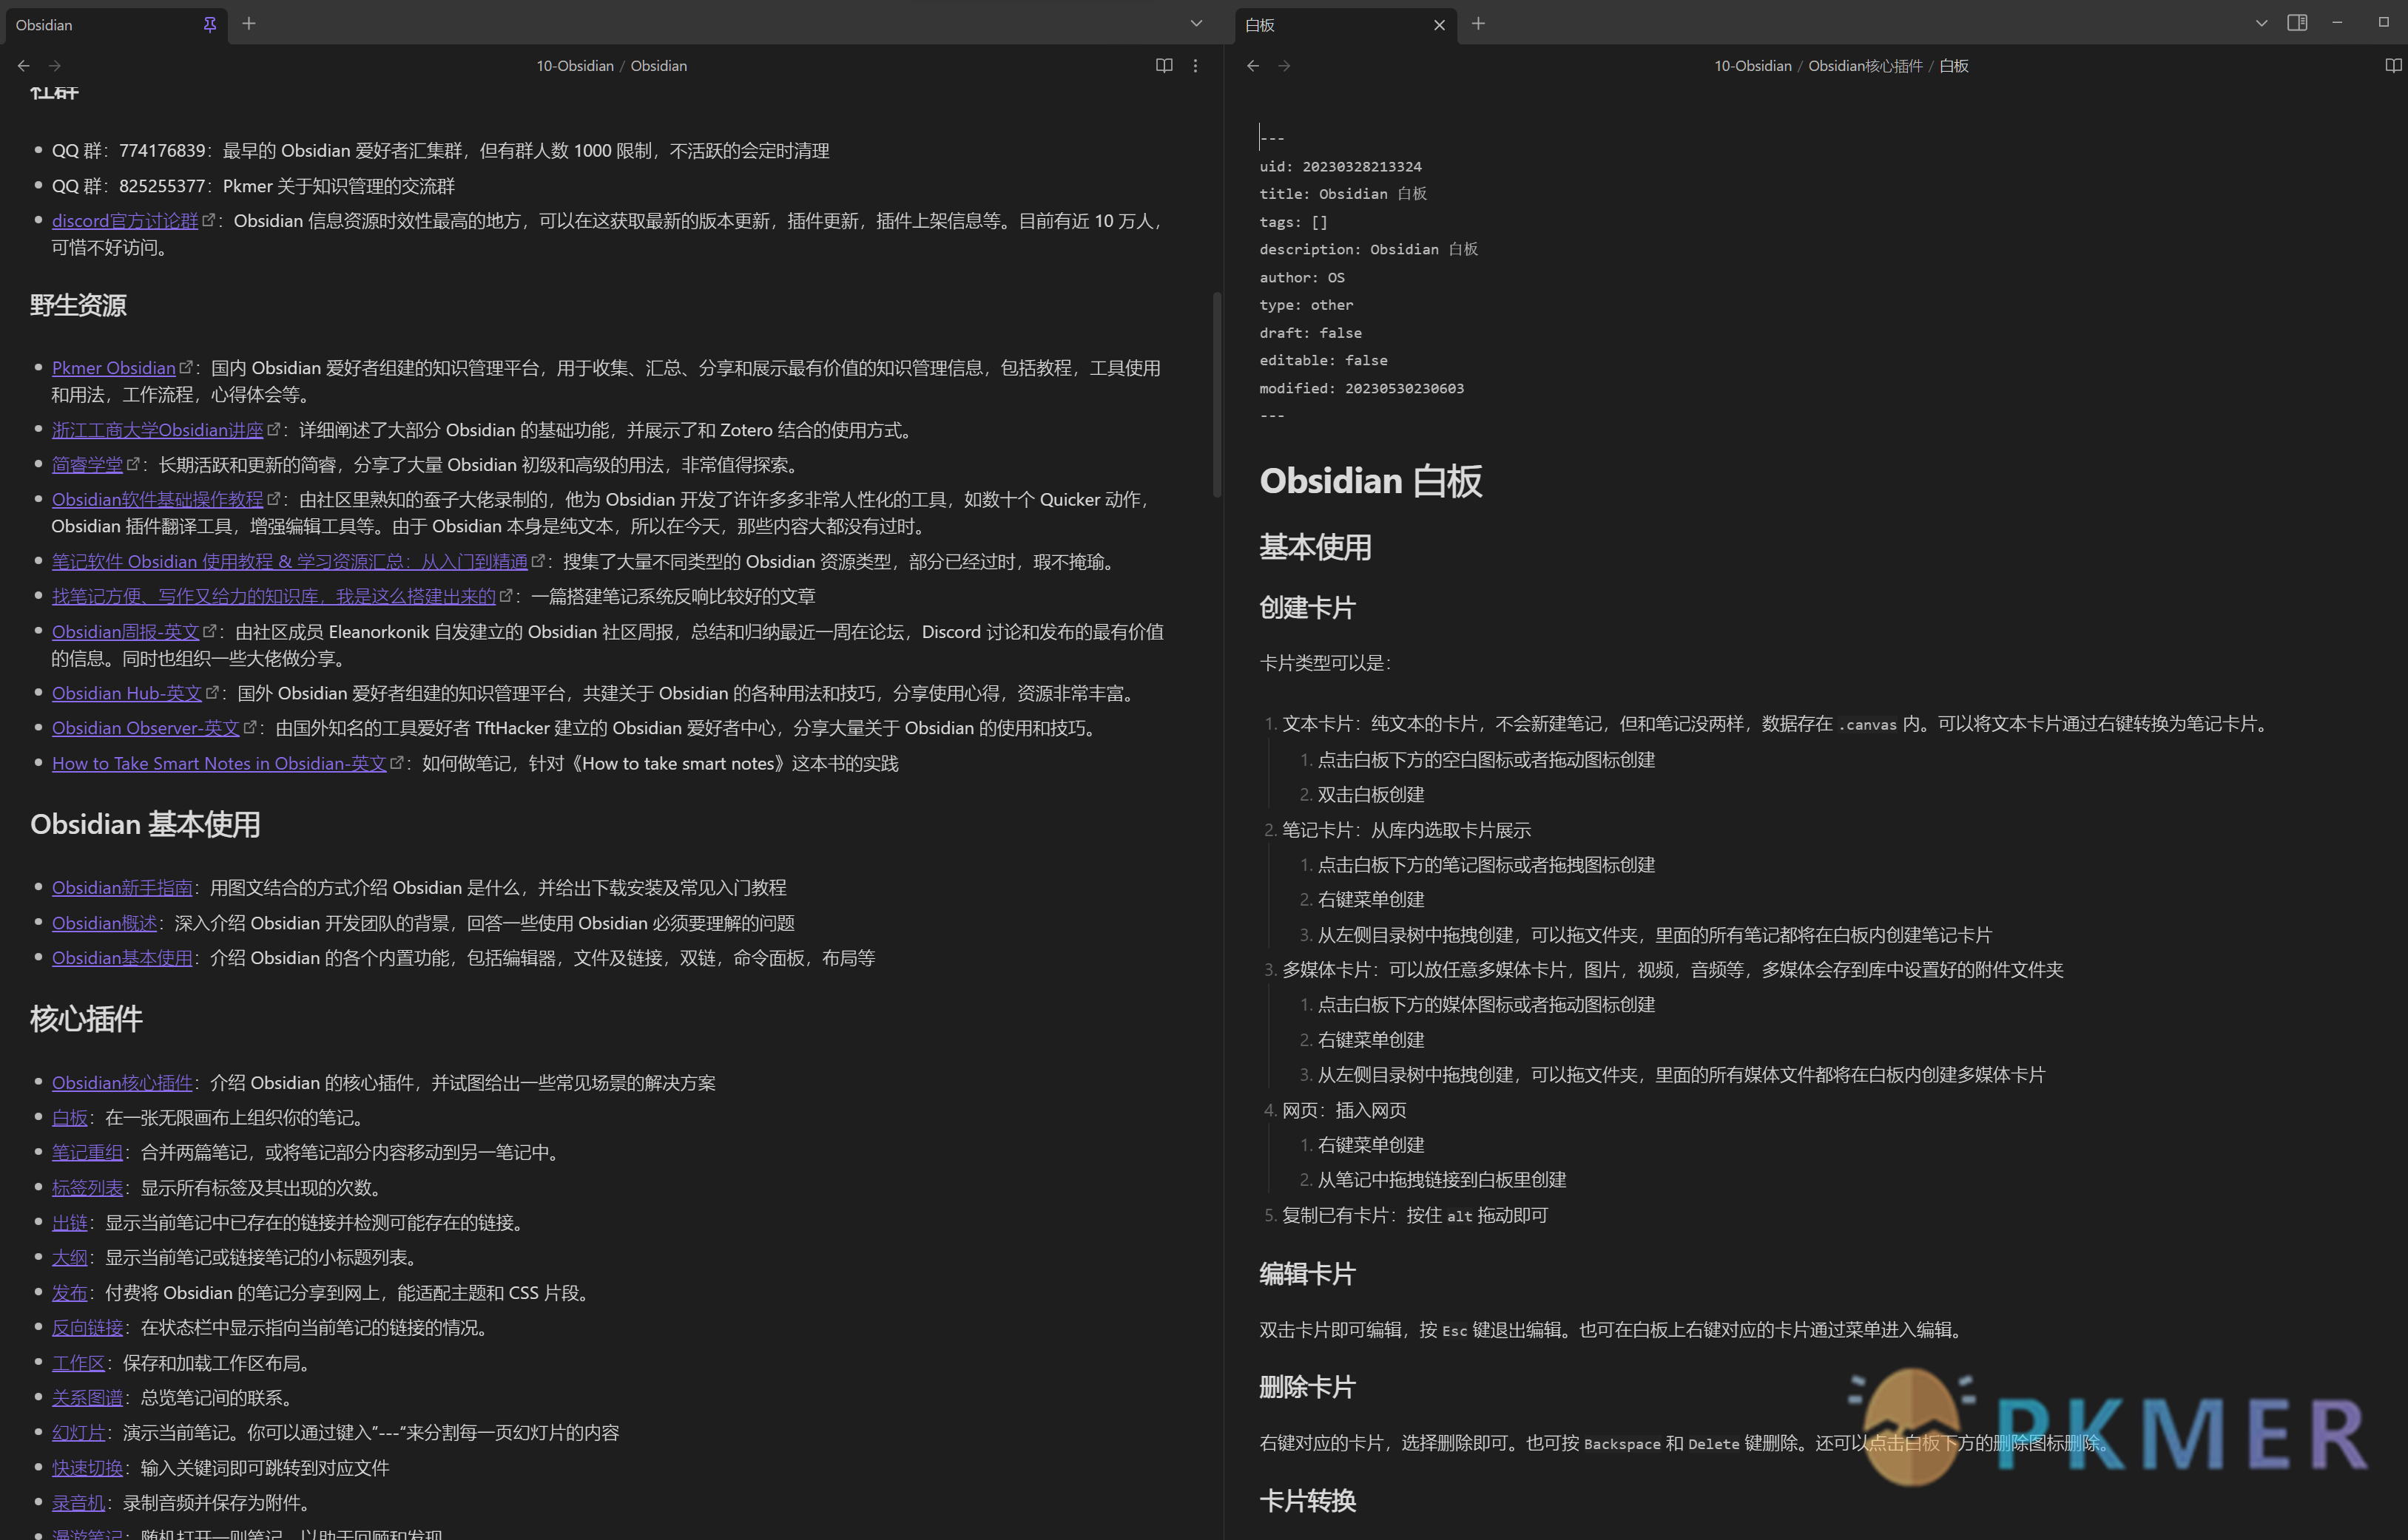Open 快速切换 link

pyautogui.click(x=87, y=1468)
